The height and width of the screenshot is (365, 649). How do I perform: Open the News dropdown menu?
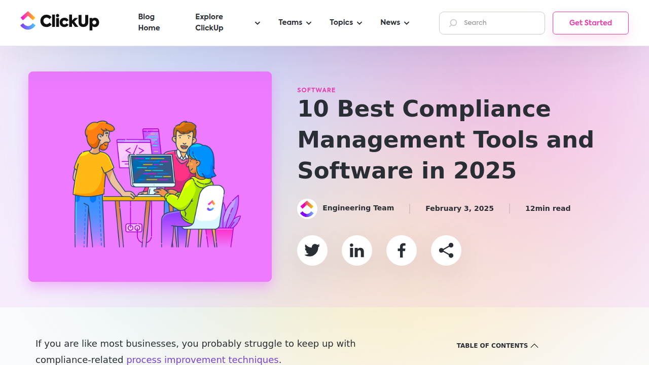tap(395, 22)
